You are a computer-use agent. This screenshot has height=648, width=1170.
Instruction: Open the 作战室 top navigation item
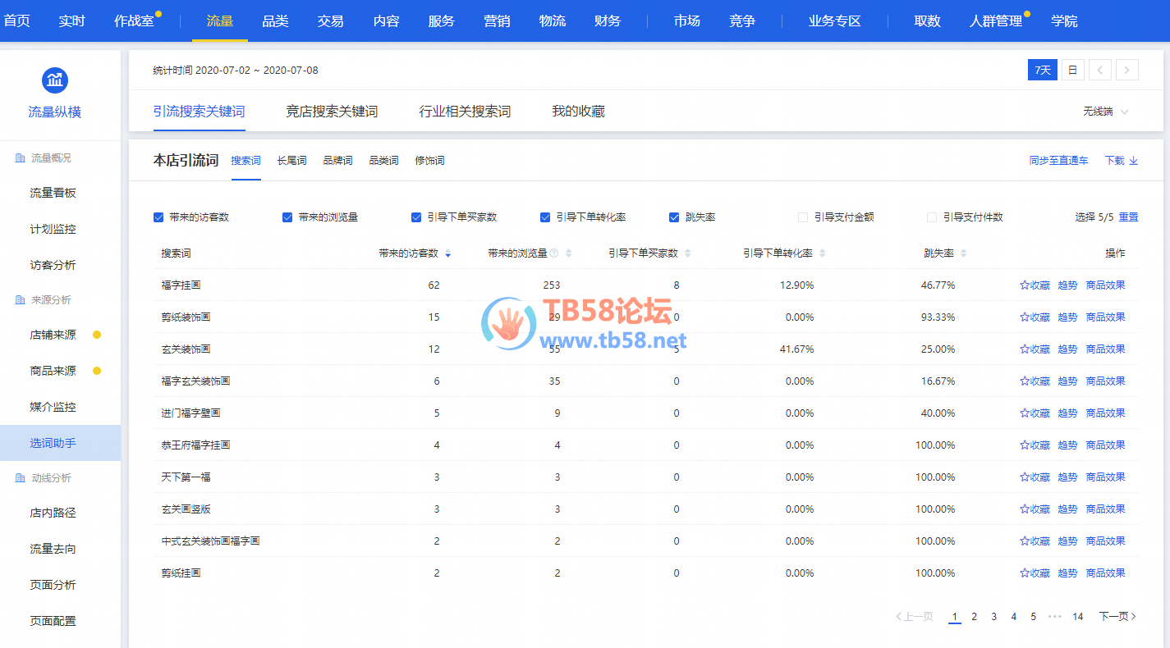click(134, 21)
